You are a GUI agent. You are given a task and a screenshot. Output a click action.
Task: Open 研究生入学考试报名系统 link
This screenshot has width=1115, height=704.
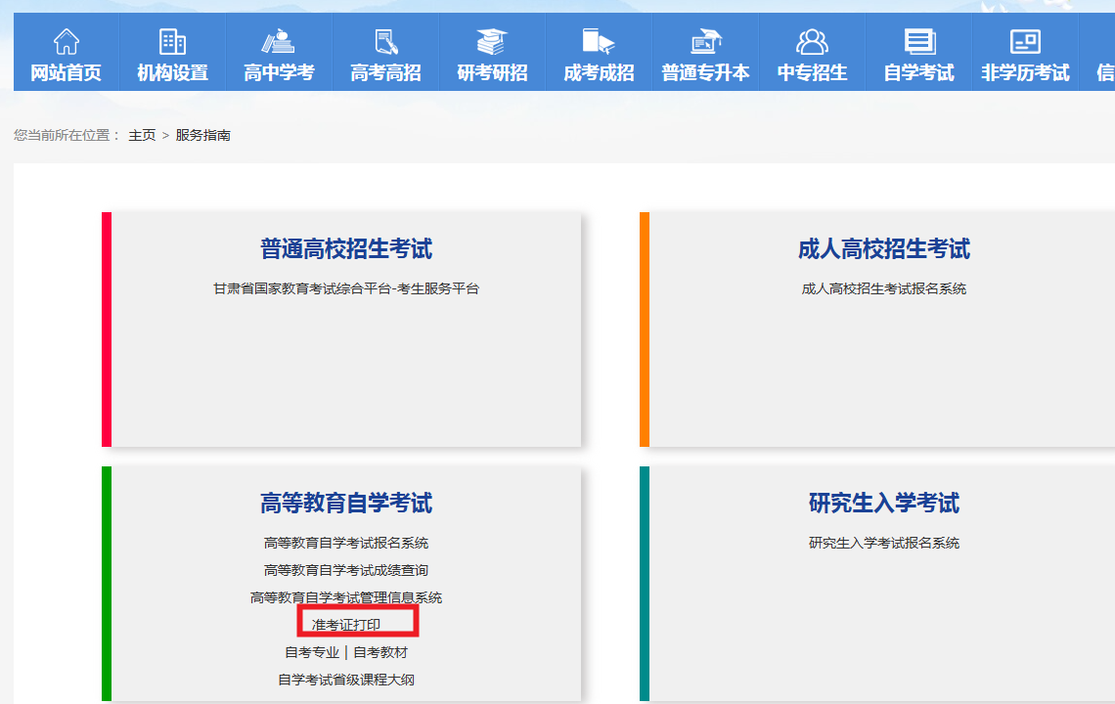click(883, 543)
